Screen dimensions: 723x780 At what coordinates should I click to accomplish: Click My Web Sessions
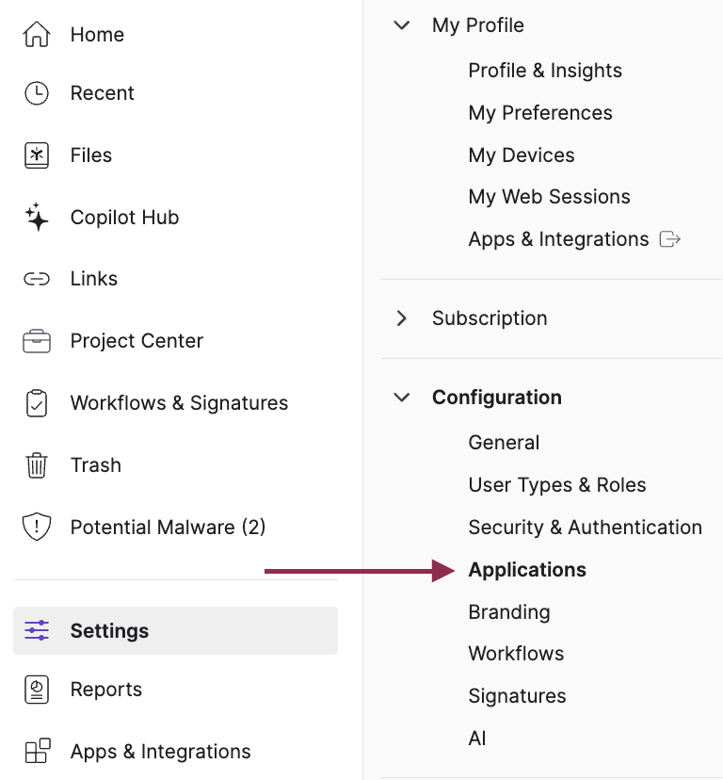coord(549,196)
